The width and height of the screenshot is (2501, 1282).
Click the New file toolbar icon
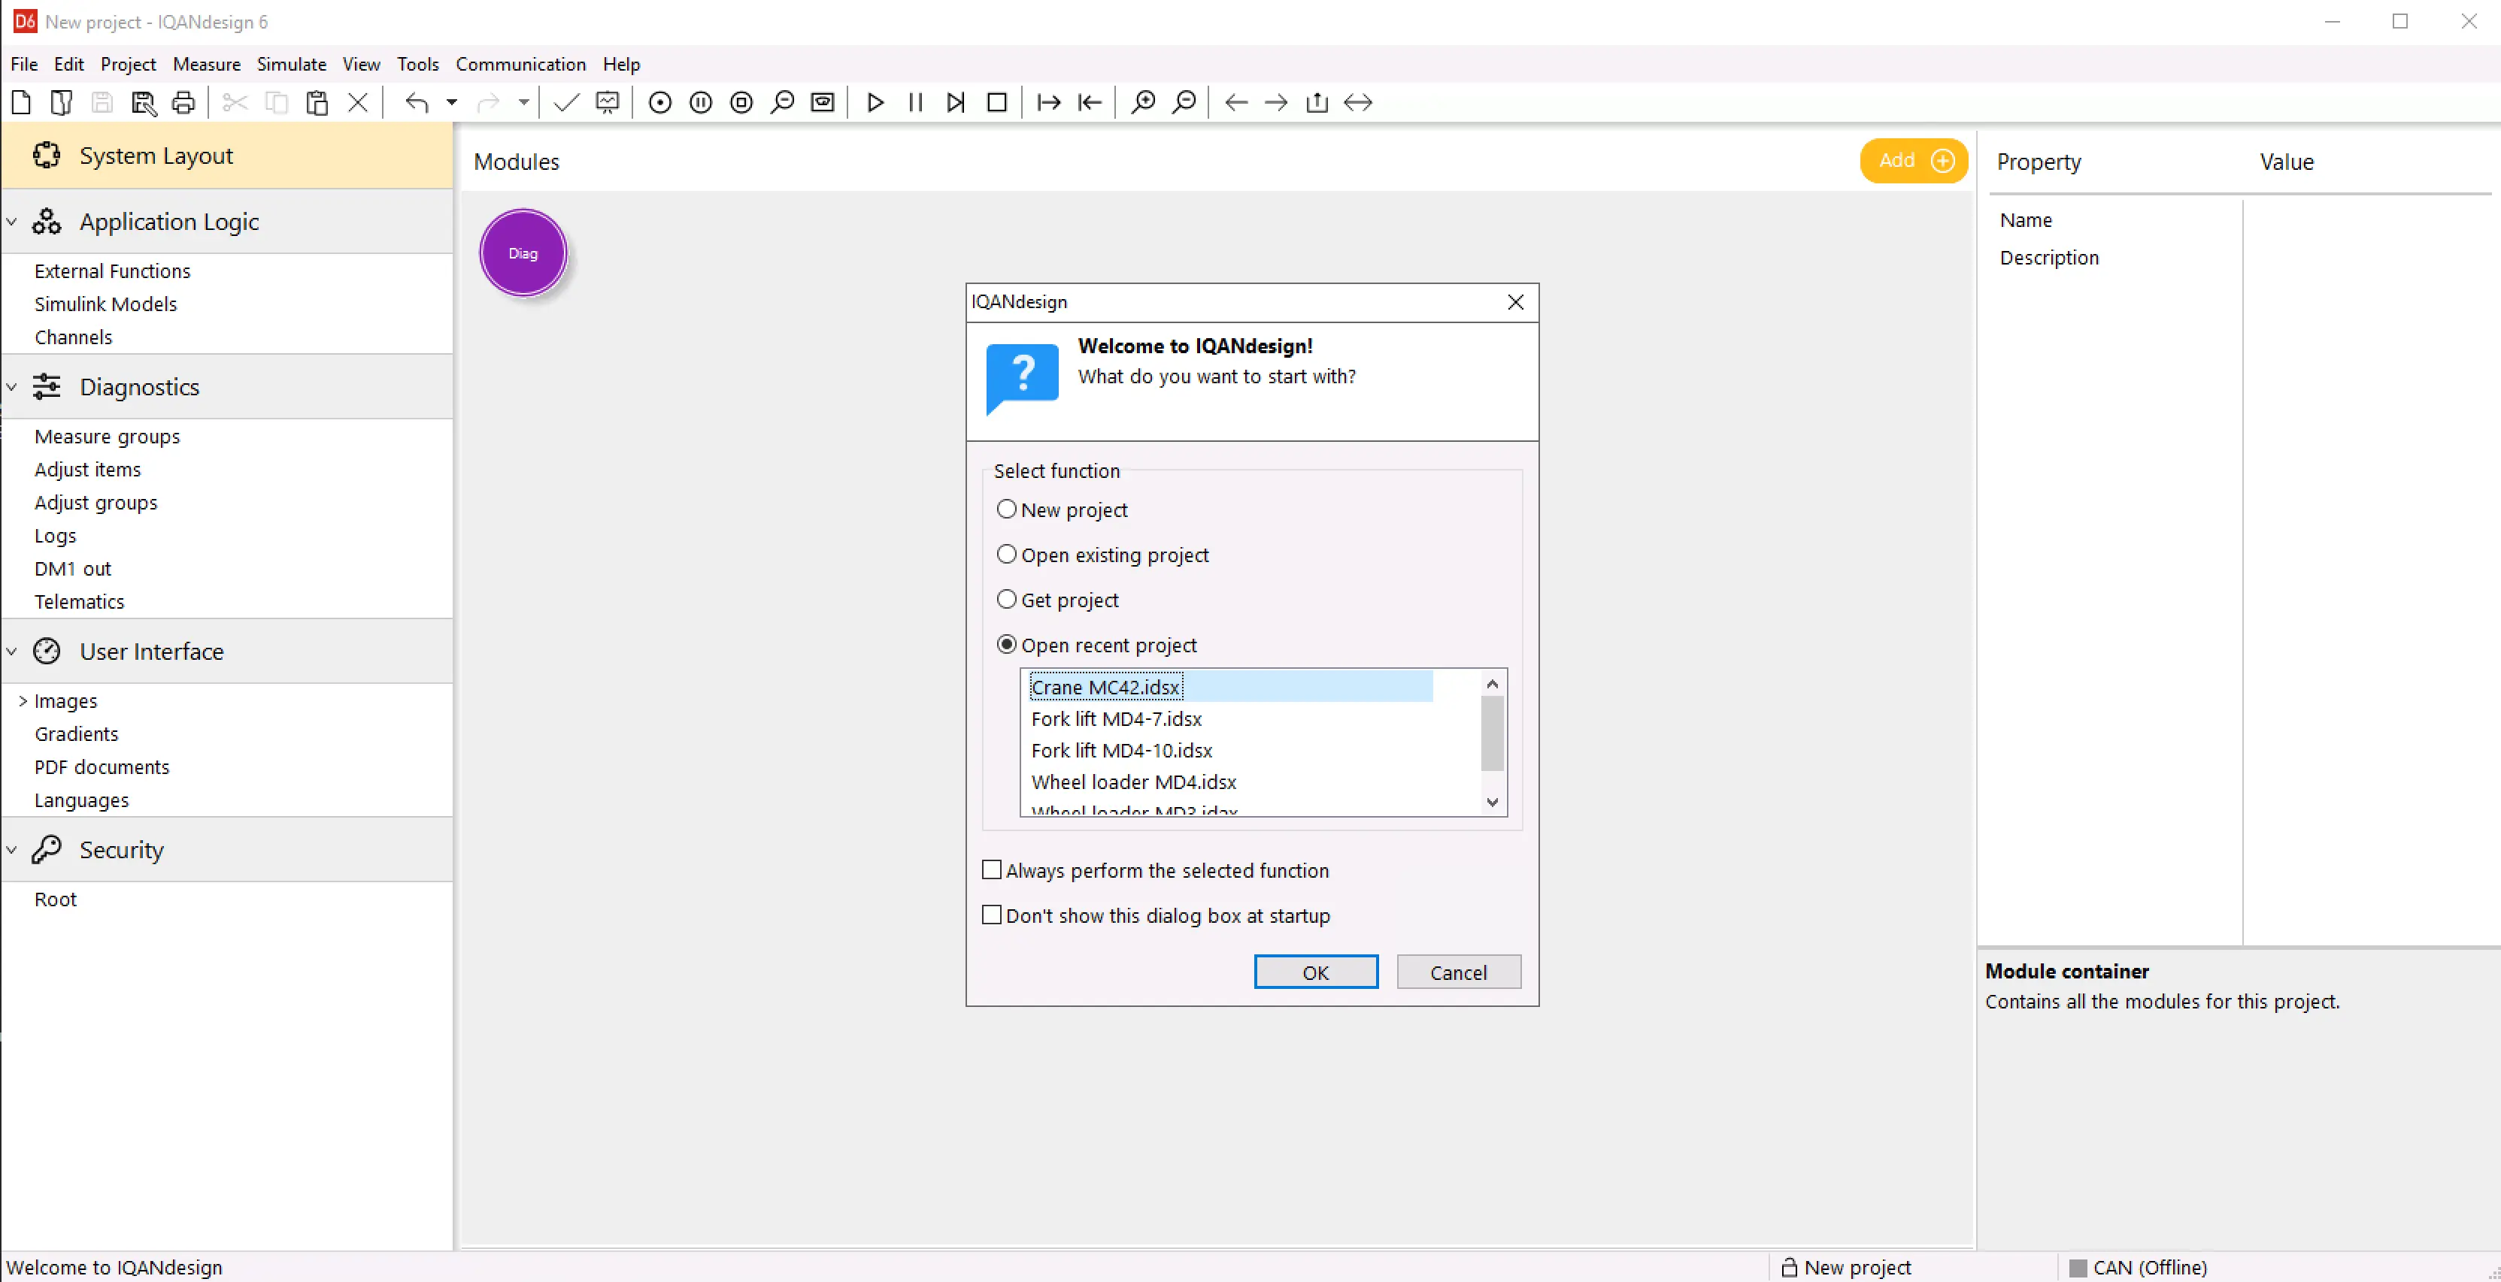click(21, 102)
